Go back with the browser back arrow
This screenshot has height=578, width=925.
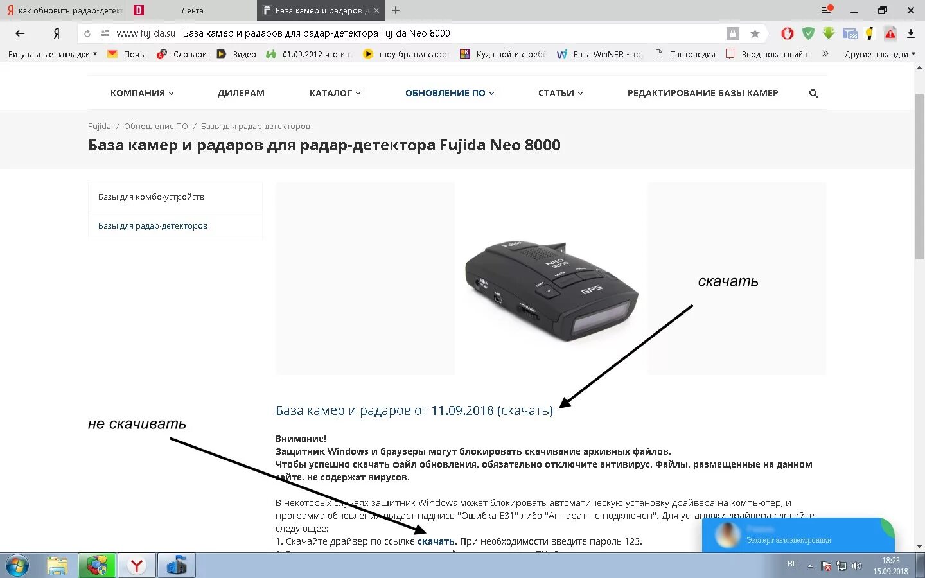20,33
